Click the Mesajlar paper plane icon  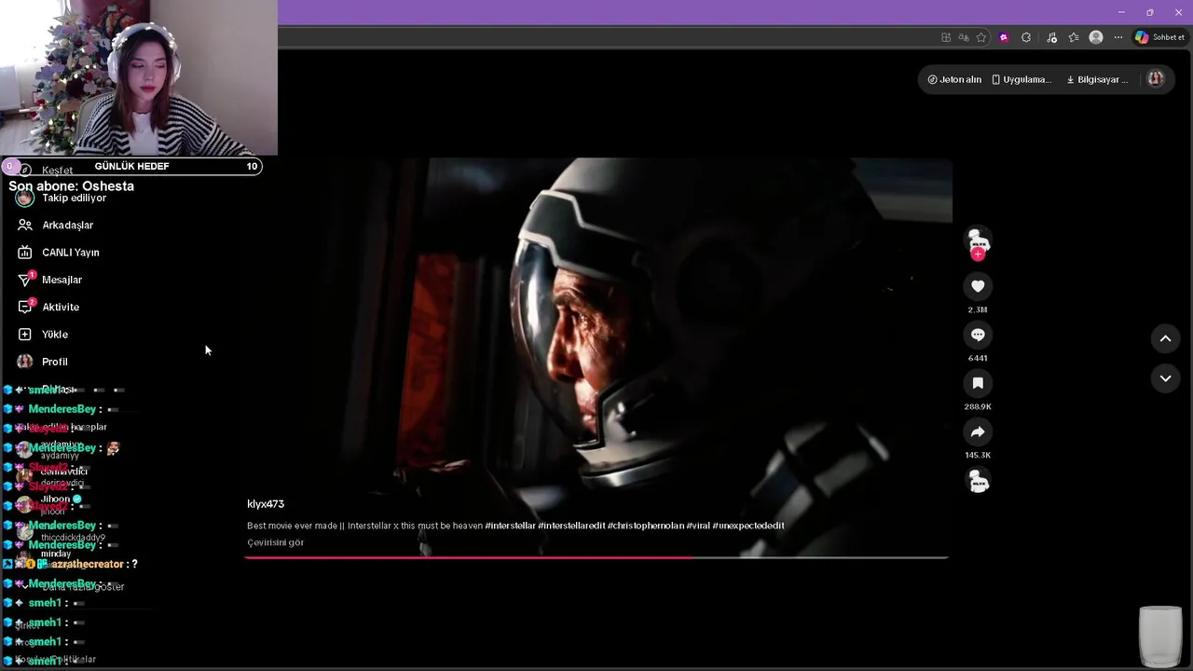tap(25, 280)
